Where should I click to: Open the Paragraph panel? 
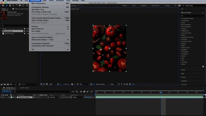[184, 81]
